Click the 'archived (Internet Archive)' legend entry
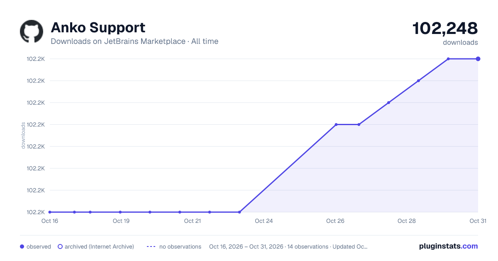This screenshot has height=261, width=498. click(96, 247)
